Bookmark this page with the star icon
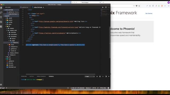The image size is (170, 95). pos(139,6)
